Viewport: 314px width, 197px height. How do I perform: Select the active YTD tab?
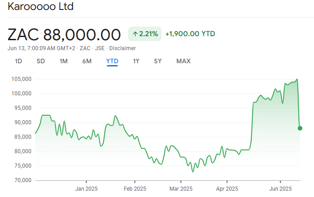click(x=112, y=61)
